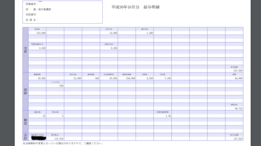
Task: Click the 諸手当計 value 1,200
Action: coord(150,33)
